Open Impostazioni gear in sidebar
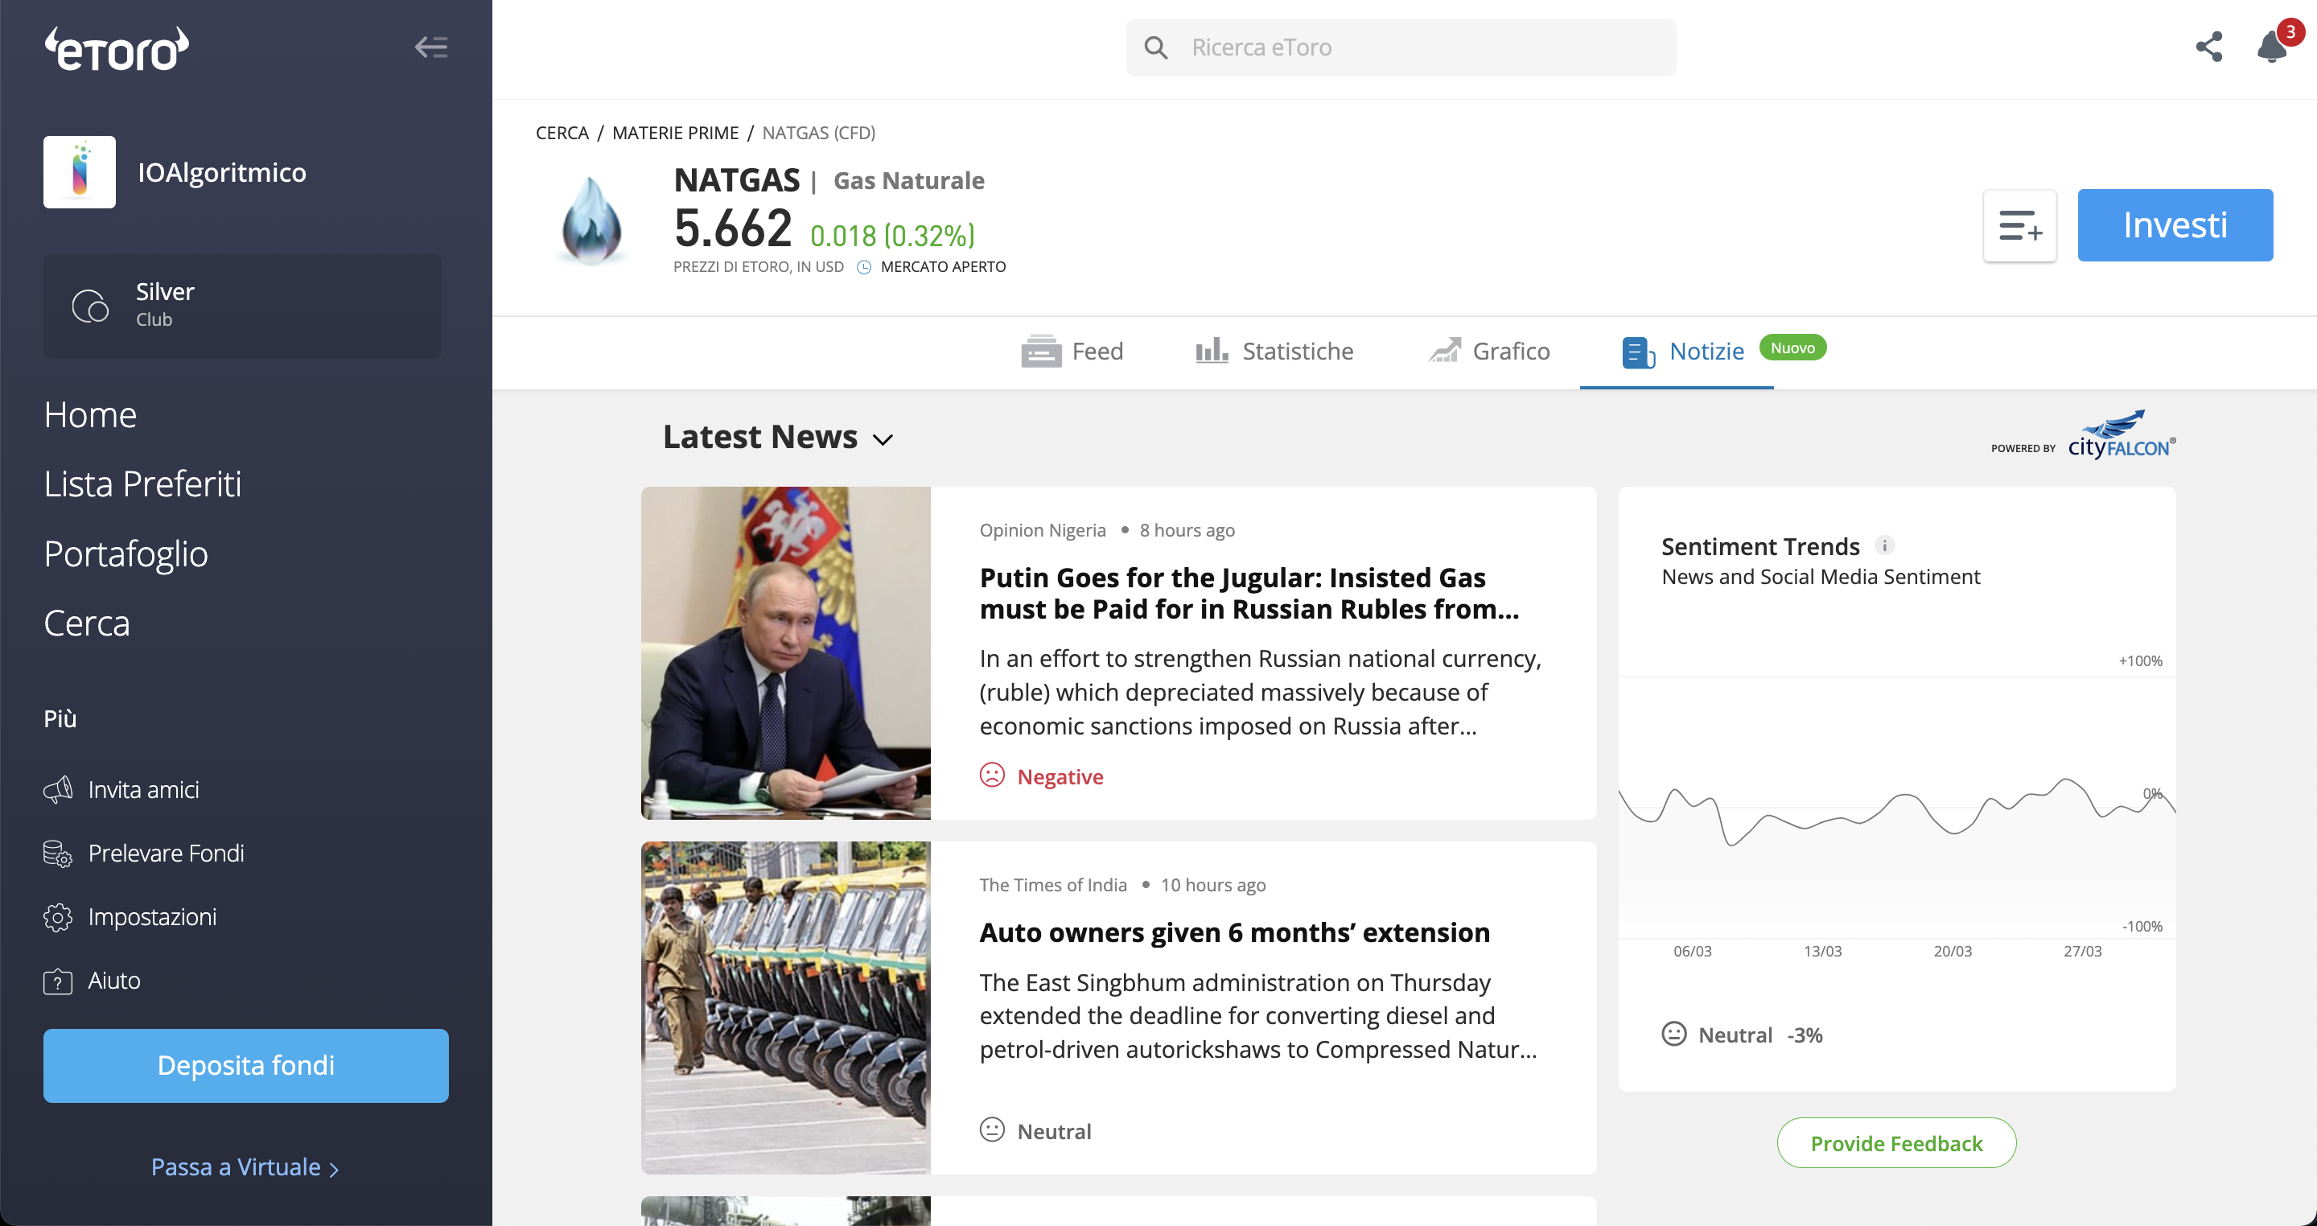2317x1226 pixels. coord(58,916)
